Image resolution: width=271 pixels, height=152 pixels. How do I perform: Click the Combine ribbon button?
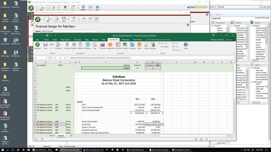pos(58,46)
